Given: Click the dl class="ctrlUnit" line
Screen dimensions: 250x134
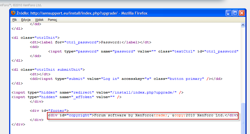Looking at the screenshot, I should point(36,38).
